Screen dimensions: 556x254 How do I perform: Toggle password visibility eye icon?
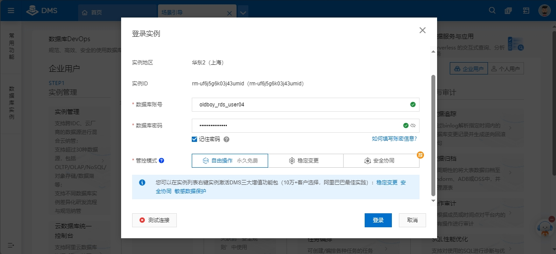pyautogui.click(x=413, y=126)
